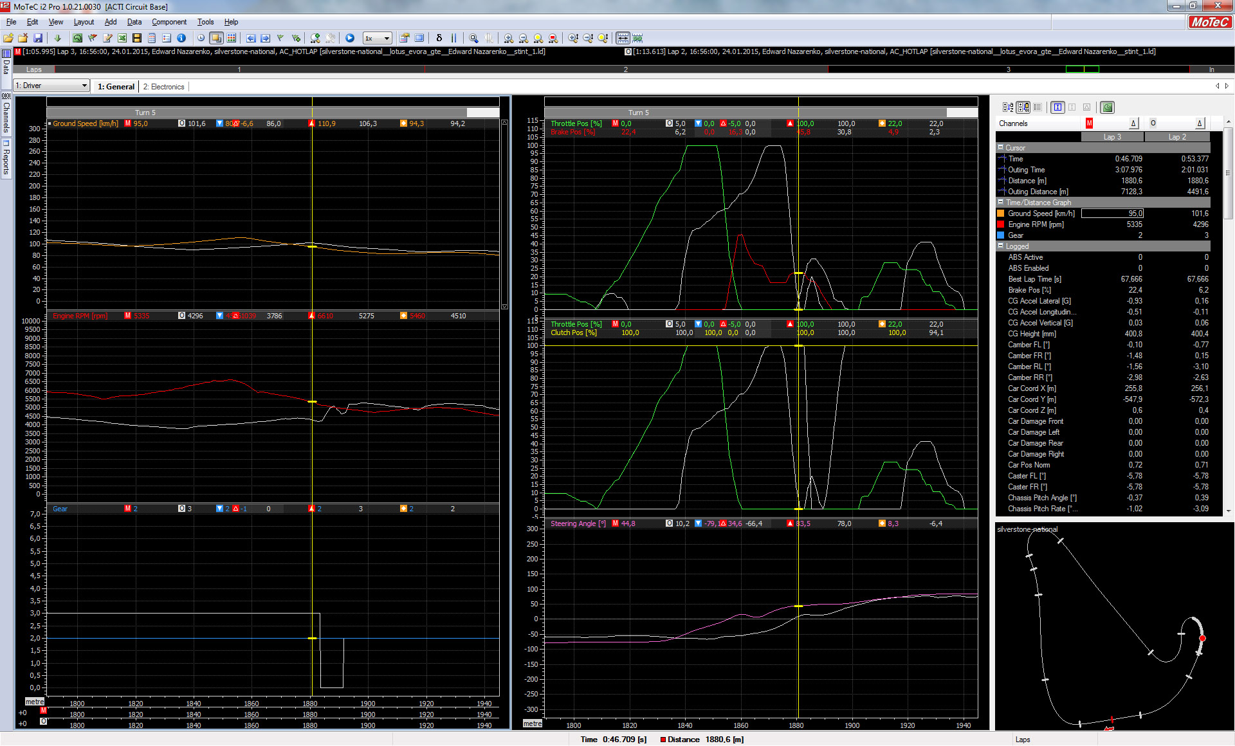Click the zoom in magnifier icon
The height and width of the screenshot is (746, 1235).
pos(509,38)
